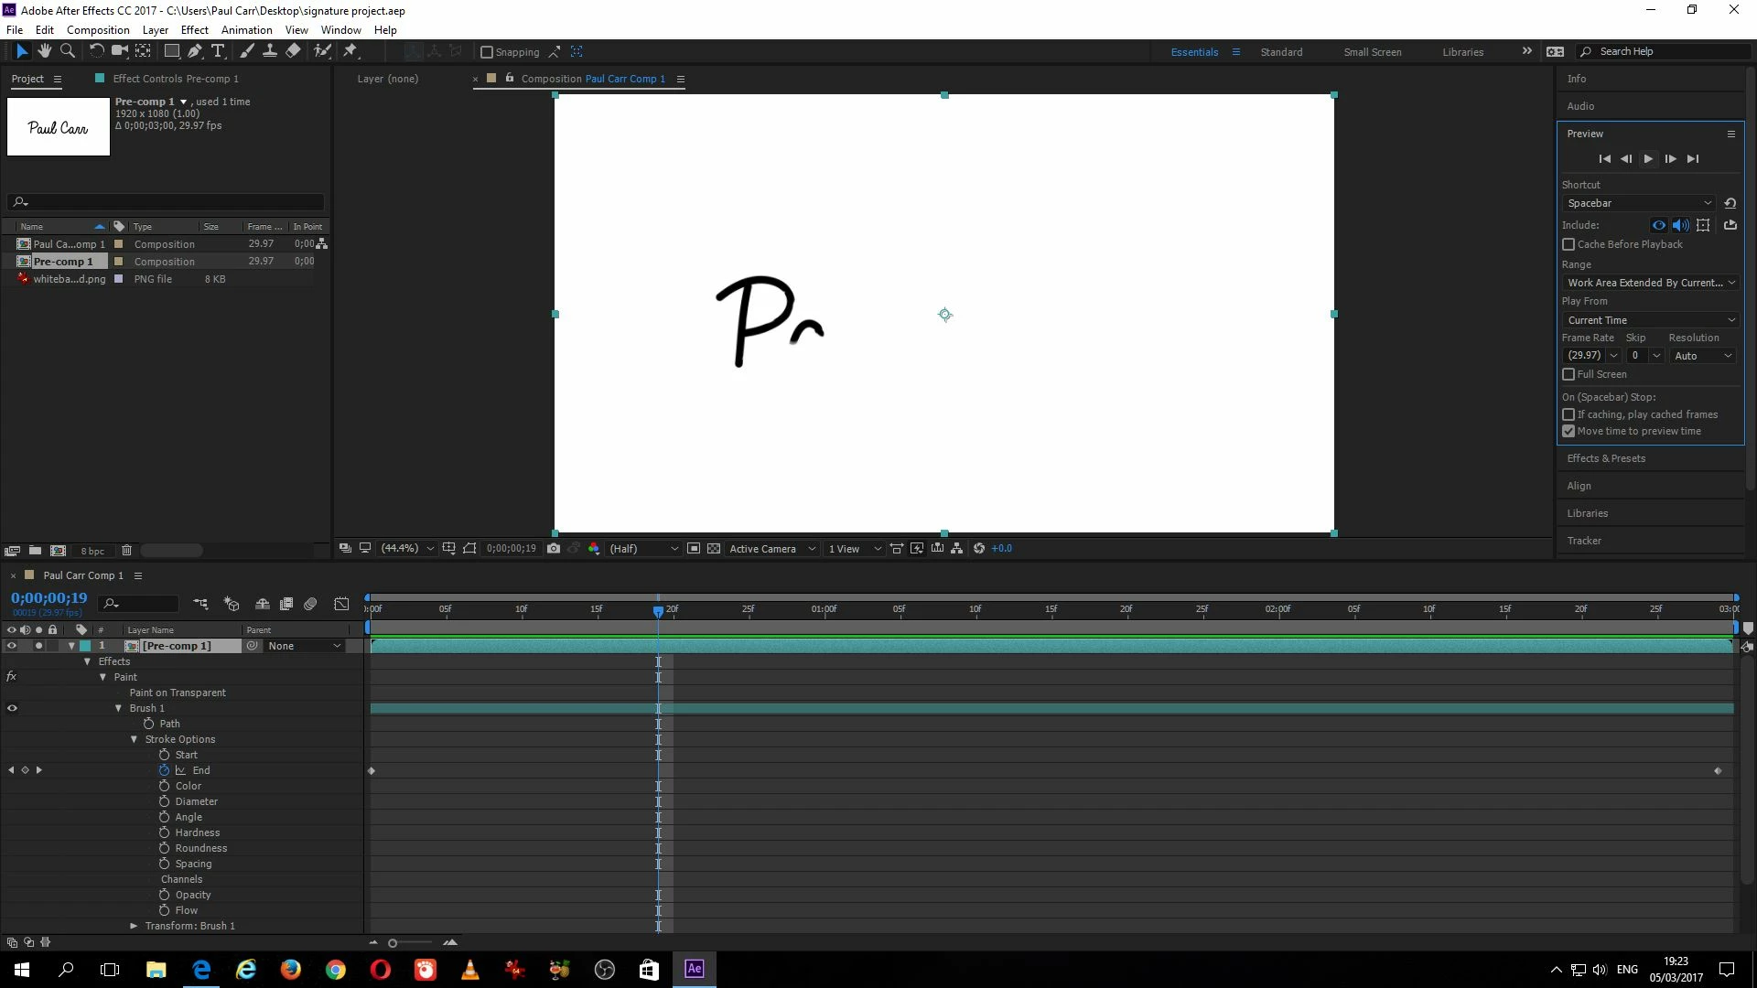Open the Animation menu
1757x988 pixels.
[246, 30]
